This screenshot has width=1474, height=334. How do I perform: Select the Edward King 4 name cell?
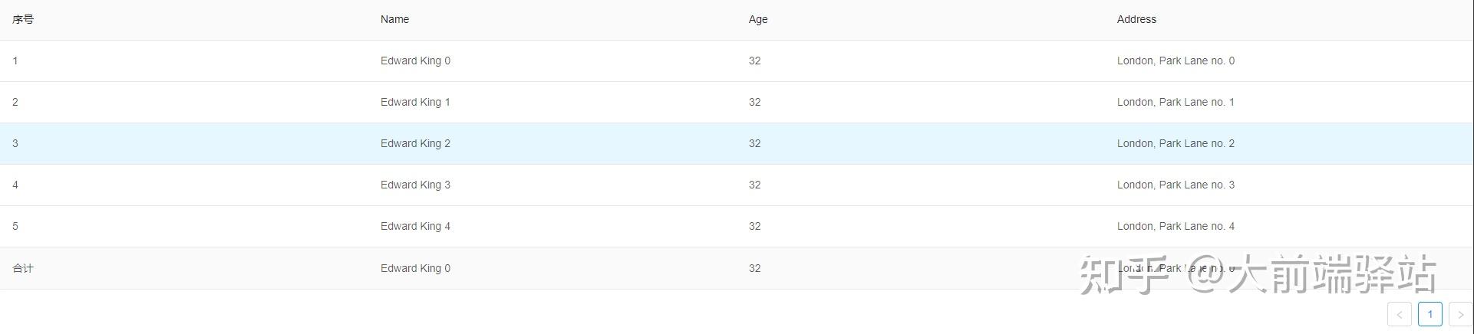coord(415,227)
